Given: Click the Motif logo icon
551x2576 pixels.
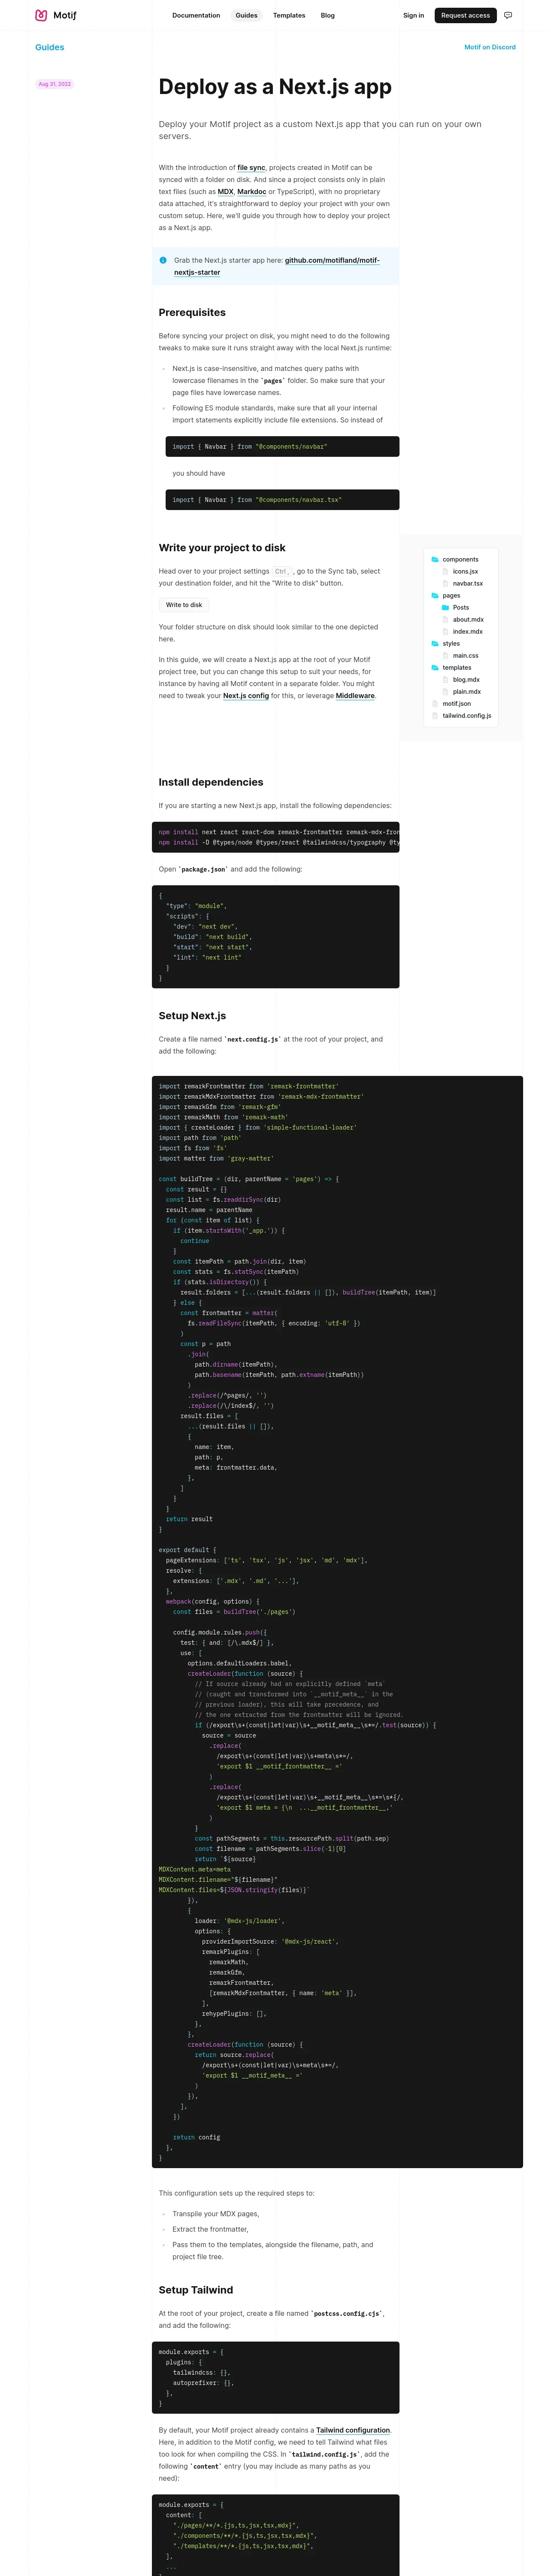Looking at the screenshot, I should point(41,15).
